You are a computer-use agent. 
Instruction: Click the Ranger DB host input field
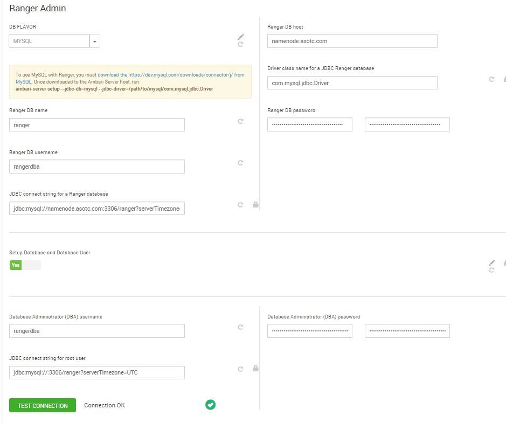(x=352, y=41)
